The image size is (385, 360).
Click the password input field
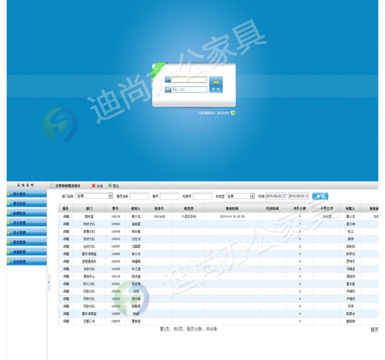point(188,89)
